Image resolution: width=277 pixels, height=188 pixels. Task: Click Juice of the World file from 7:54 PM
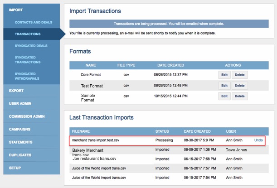coord(99,178)
